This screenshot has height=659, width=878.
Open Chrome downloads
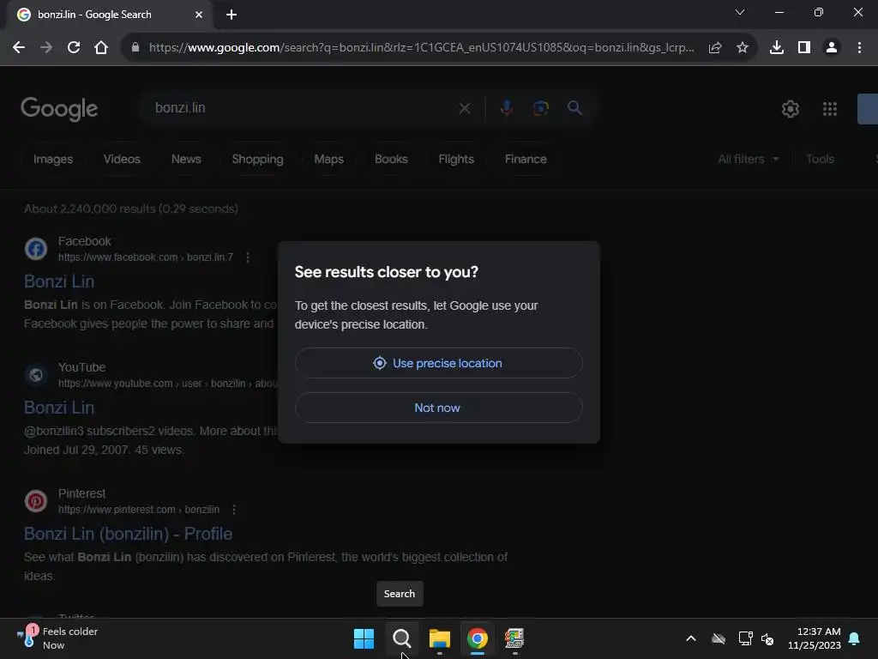pos(777,48)
